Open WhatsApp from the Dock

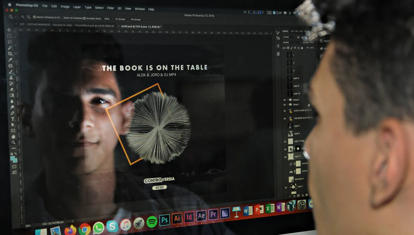pos(98,228)
